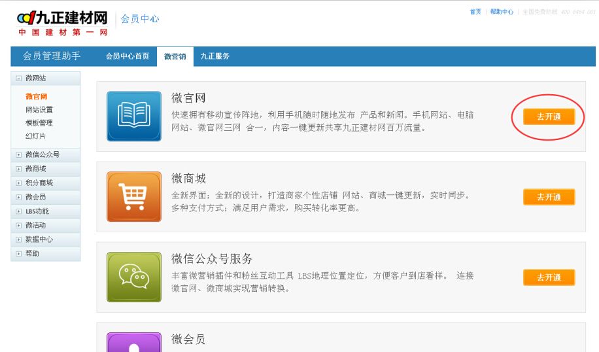
Task: Click the 微信公众号服务 WeChat icon
Action: (x=133, y=277)
